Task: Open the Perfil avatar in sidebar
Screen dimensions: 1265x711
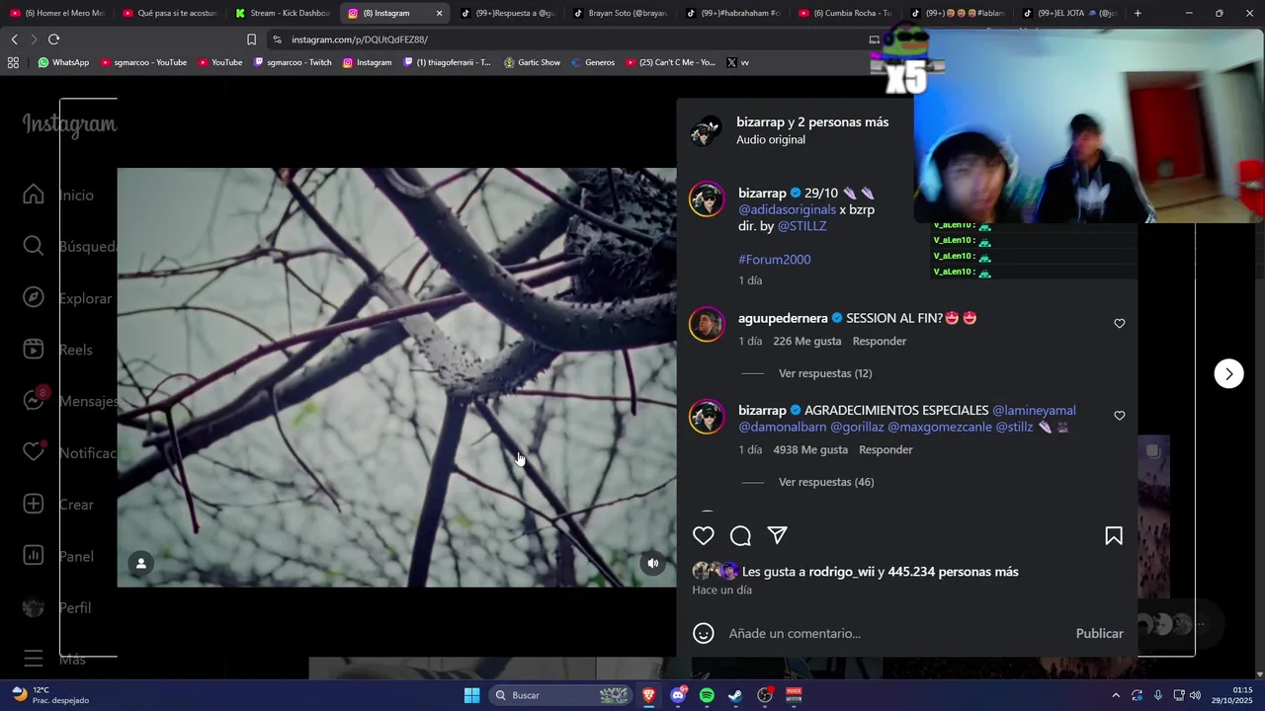Action: 34,607
